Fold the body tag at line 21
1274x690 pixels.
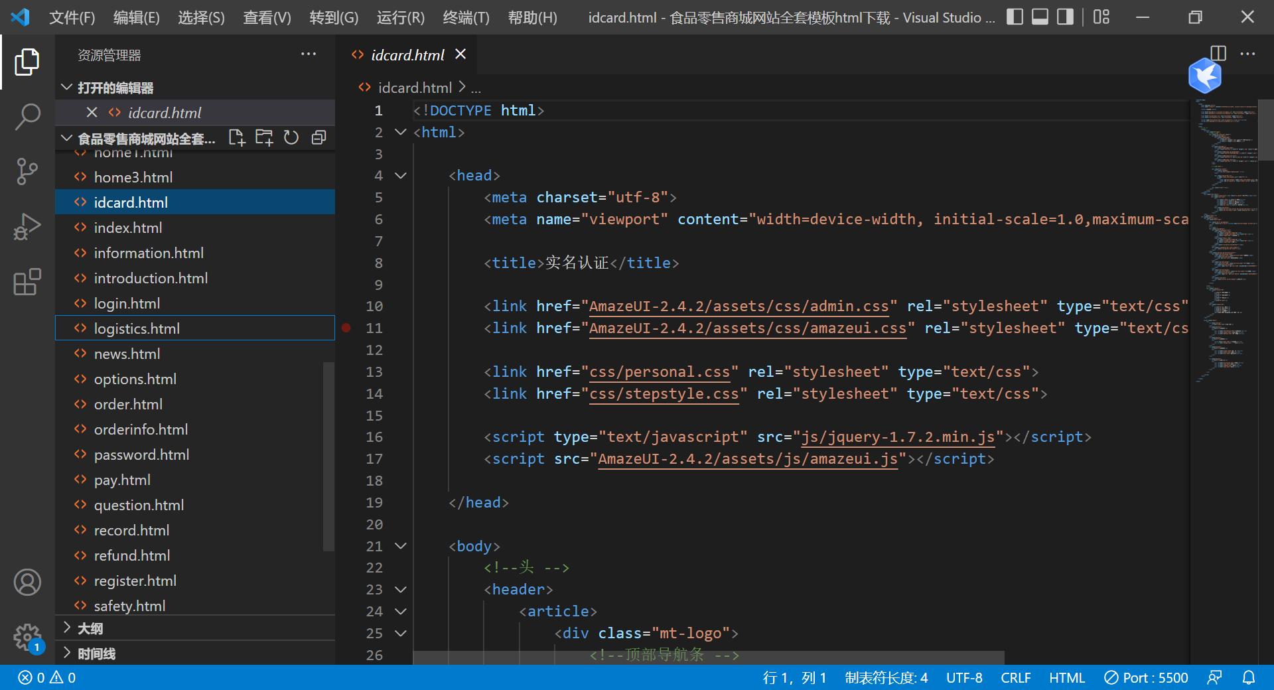[x=401, y=546]
